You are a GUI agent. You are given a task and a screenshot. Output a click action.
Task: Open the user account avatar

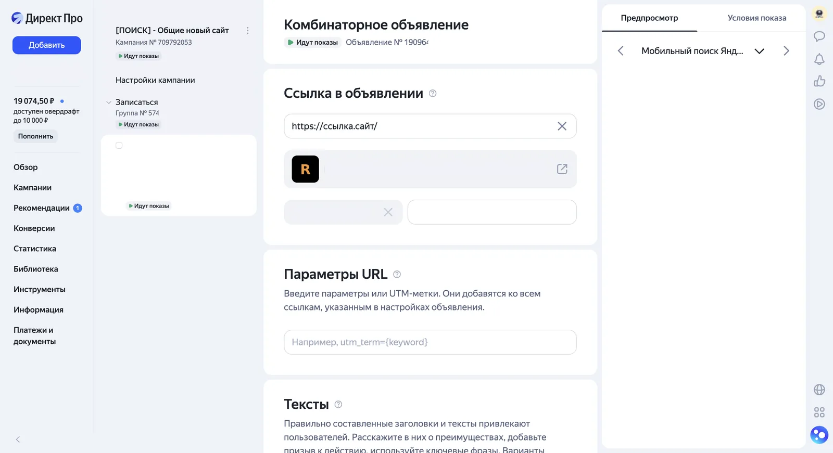(819, 14)
